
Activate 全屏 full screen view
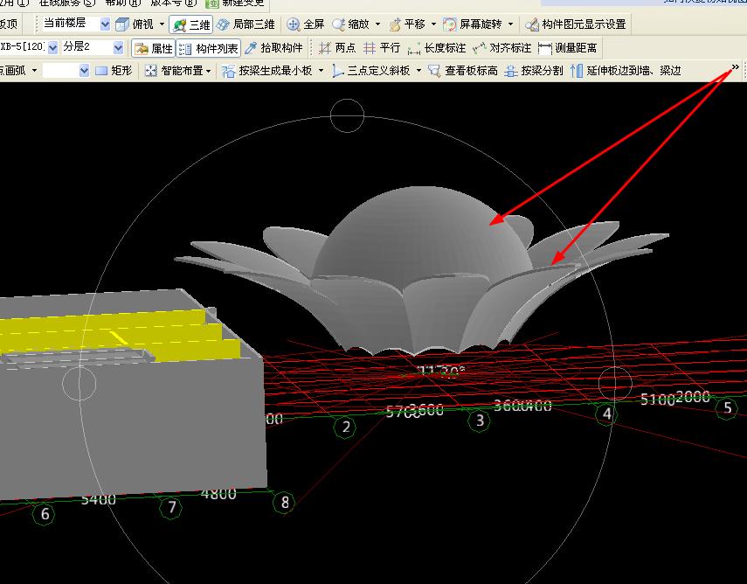306,24
